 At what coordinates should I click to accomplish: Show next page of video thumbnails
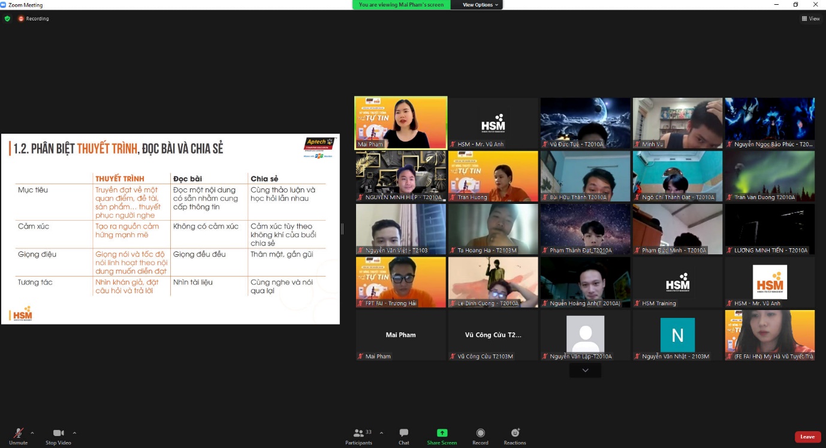[x=585, y=371]
